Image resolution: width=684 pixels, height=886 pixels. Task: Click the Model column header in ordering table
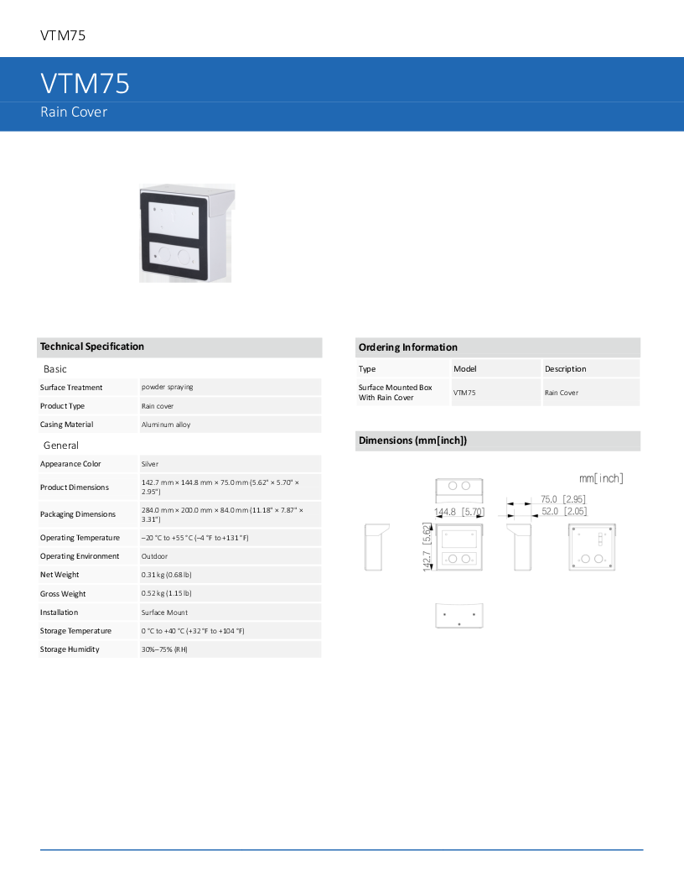pyautogui.click(x=464, y=369)
